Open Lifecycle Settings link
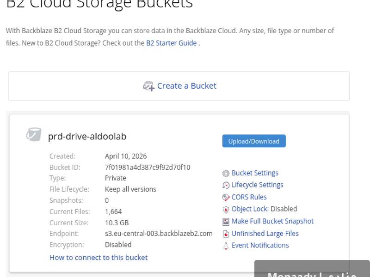This screenshot has width=370, height=277. coord(257,185)
